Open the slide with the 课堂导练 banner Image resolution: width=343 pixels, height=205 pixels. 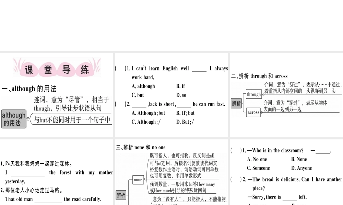[57, 95]
